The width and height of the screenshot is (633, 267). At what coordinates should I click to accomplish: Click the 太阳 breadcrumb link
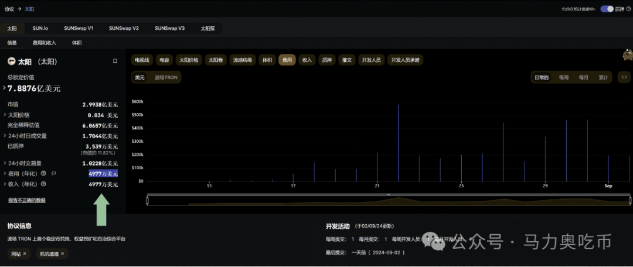(29, 8)
